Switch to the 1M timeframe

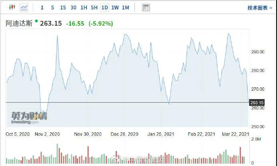125,8
